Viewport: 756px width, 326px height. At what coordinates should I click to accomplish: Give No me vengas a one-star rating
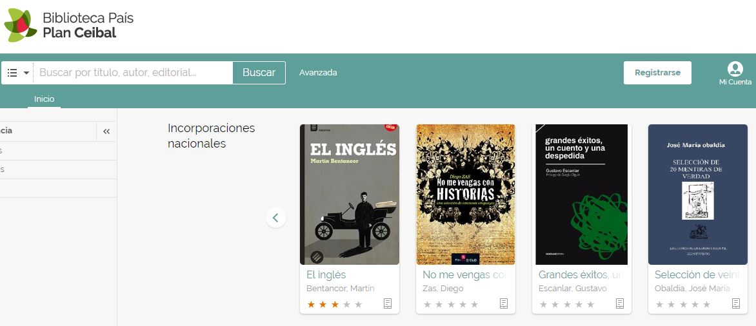[428, 304]
